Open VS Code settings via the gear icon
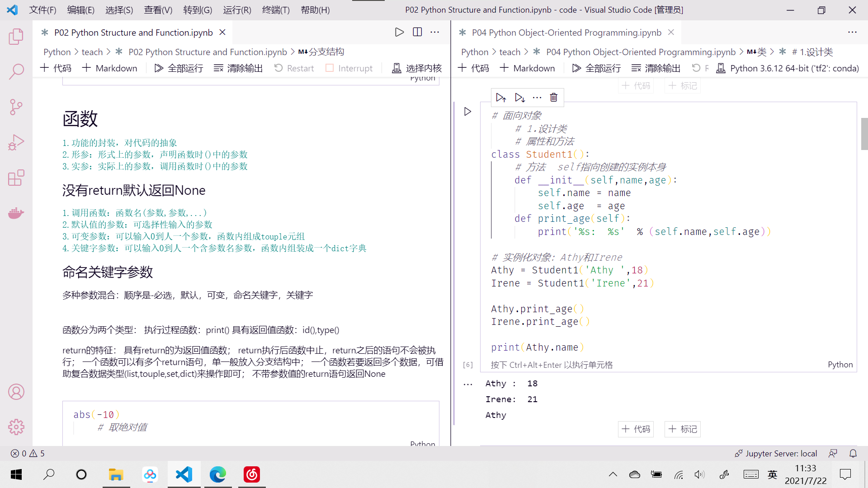Image resolution: width=868 pixels, height=488 pixels. tap(16, 427)
